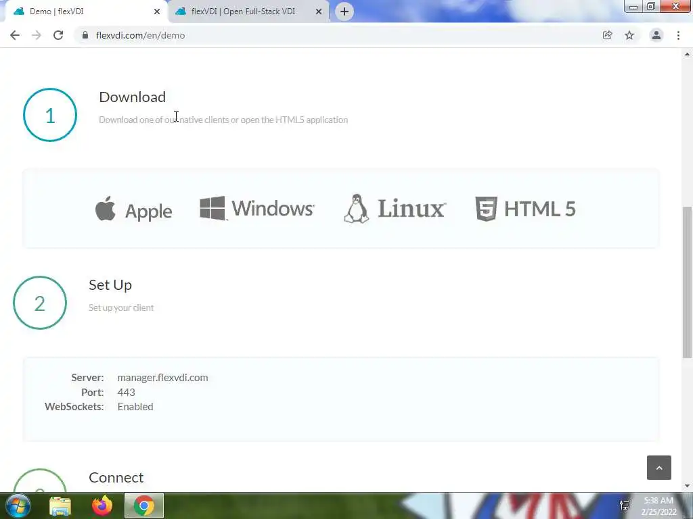Download the Apple native client

(x=133, y=209)
